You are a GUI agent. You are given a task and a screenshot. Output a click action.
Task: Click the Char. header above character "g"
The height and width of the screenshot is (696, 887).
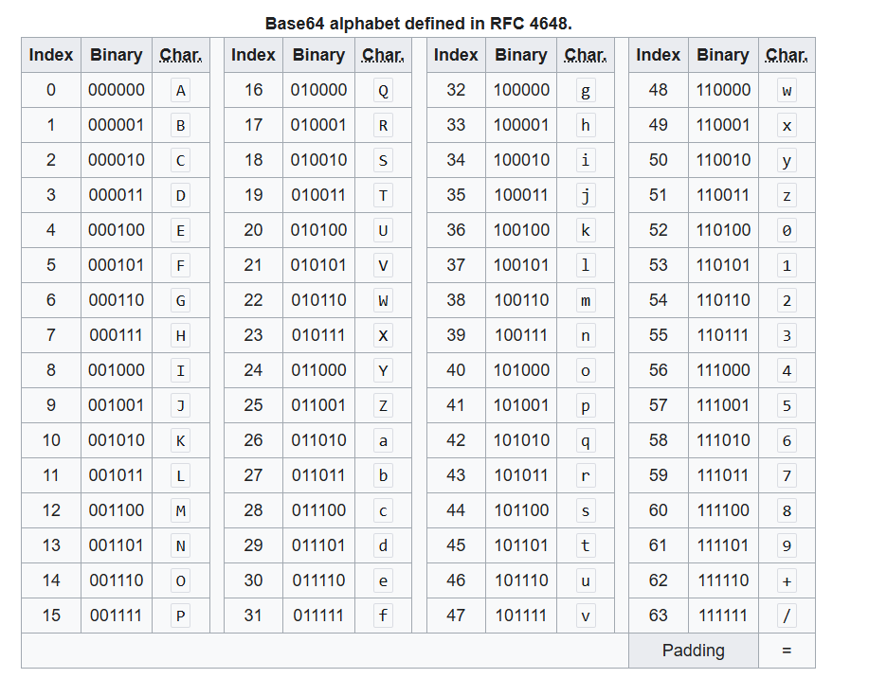point(585,55)
